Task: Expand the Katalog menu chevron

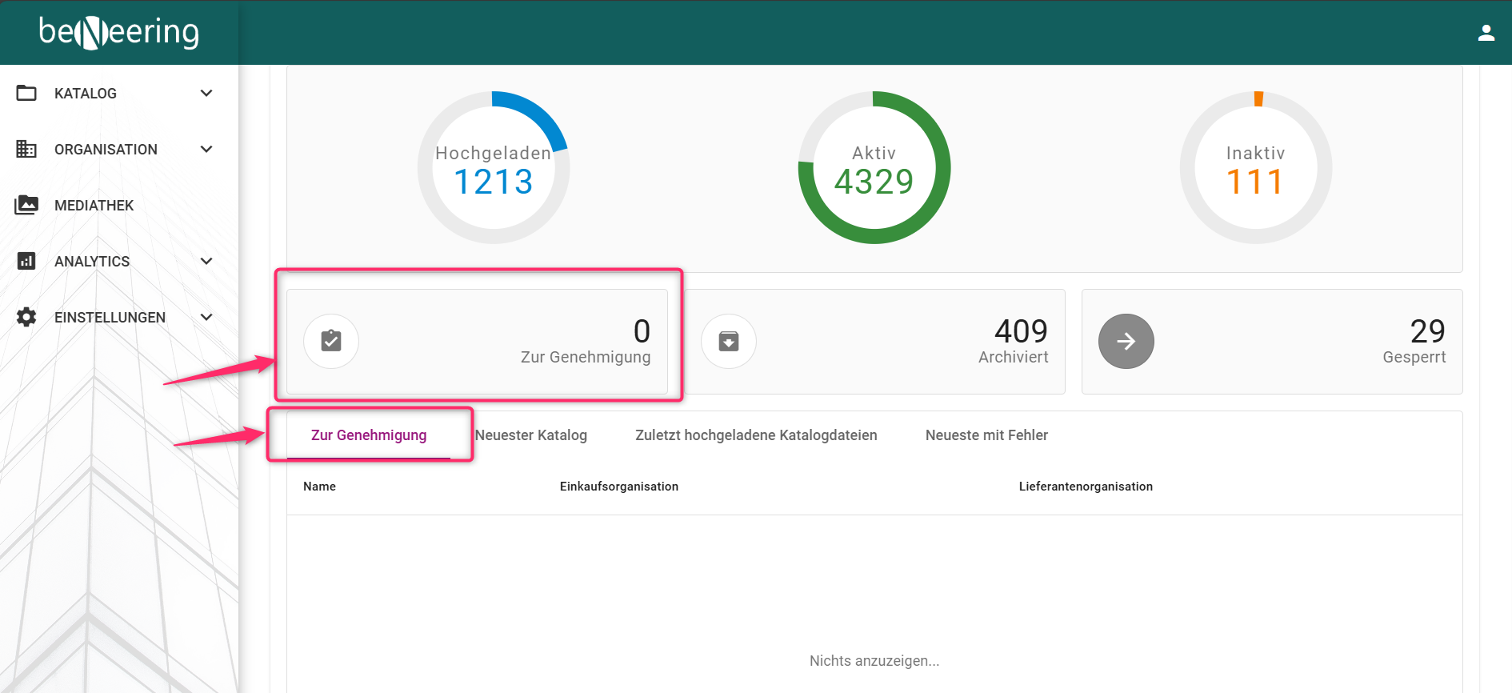Action: (206, 93)
